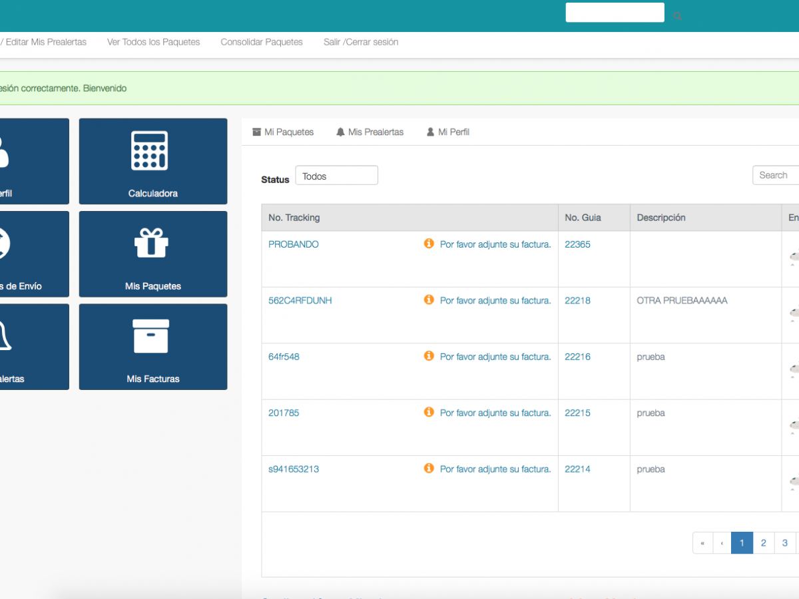Switch to the Mis Prealertas tab
The height and width of the screenshot is (599, 799).
pyautogui.click(x=370, y=132)
